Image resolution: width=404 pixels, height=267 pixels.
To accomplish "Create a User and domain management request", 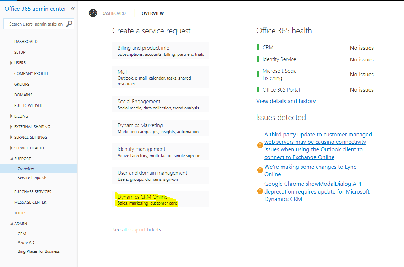I will pos(161,176).
